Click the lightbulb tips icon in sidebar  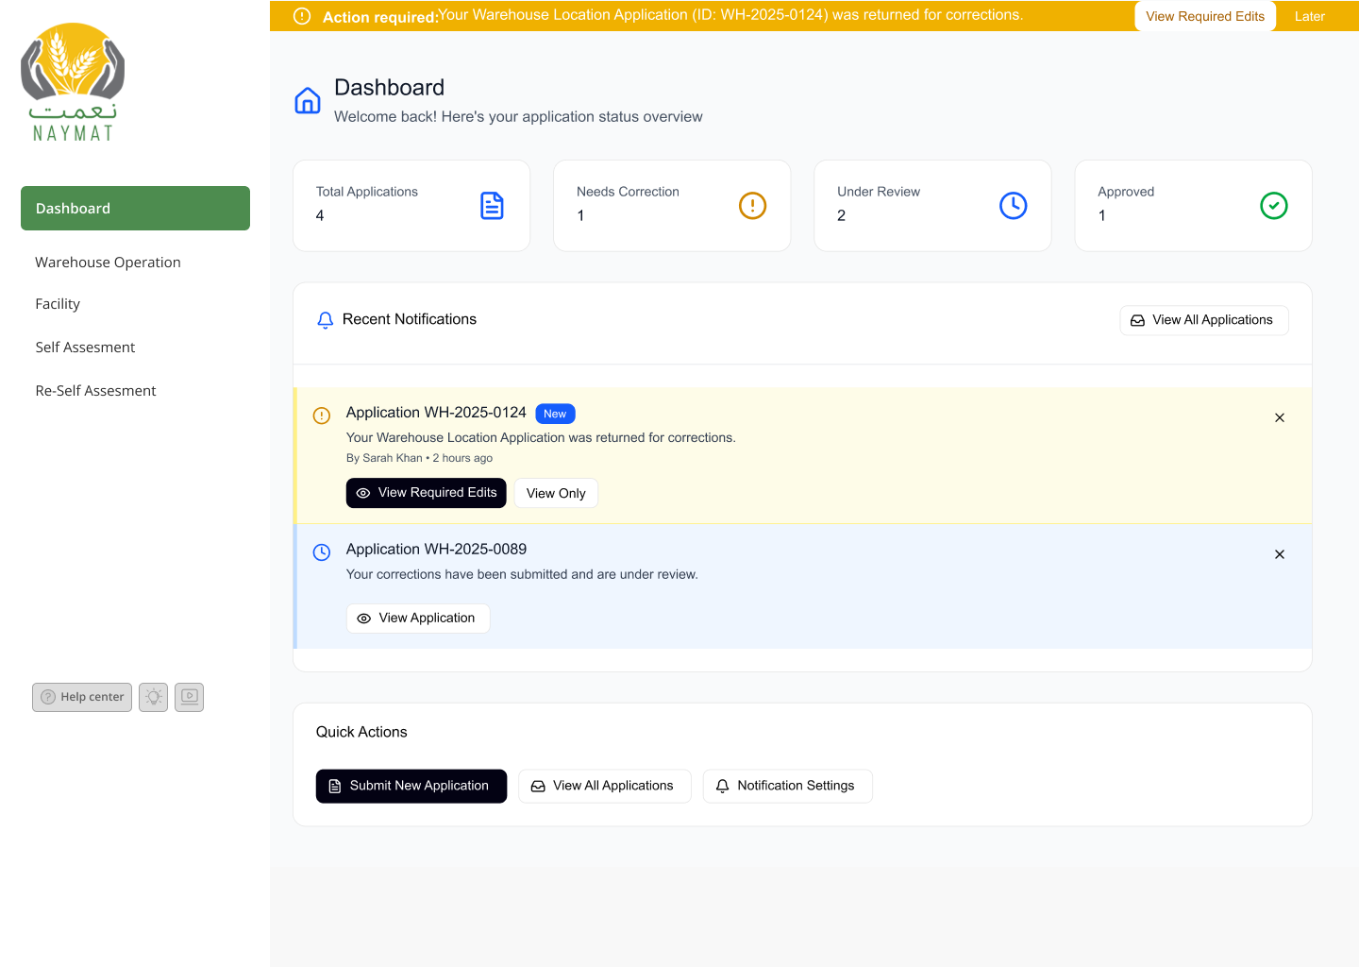tap(154, 697)
